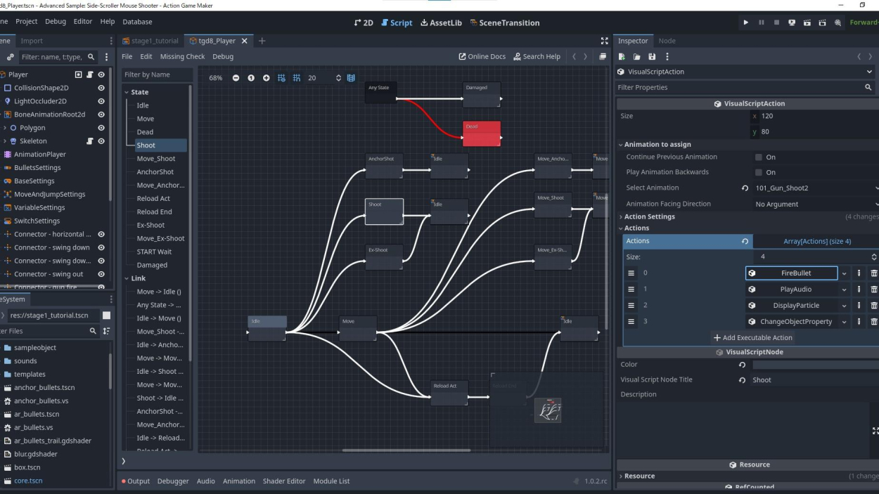The image size is (879, 494).
Task: Click the Movie Maker film reel icon
Action: 838,22
